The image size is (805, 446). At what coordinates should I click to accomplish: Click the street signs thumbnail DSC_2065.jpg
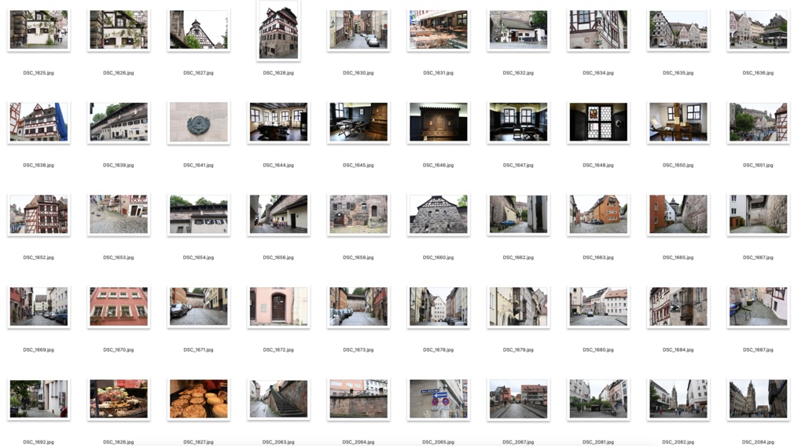click(x=439, y=399)
